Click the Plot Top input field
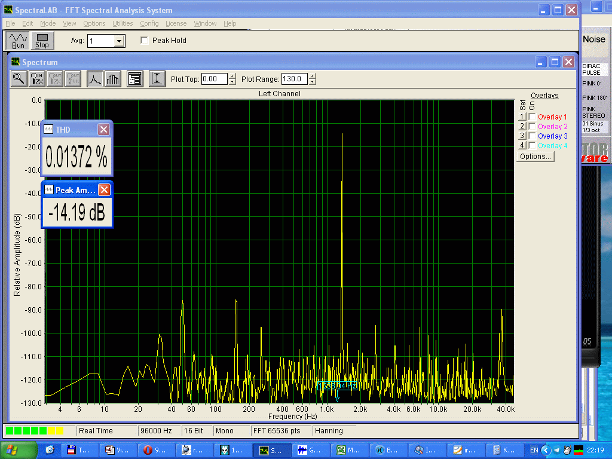Viewport: 612px width, 459px height. [215, 79]
